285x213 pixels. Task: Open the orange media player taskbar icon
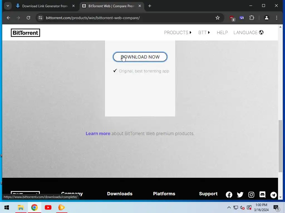click(x=62, y=207)
